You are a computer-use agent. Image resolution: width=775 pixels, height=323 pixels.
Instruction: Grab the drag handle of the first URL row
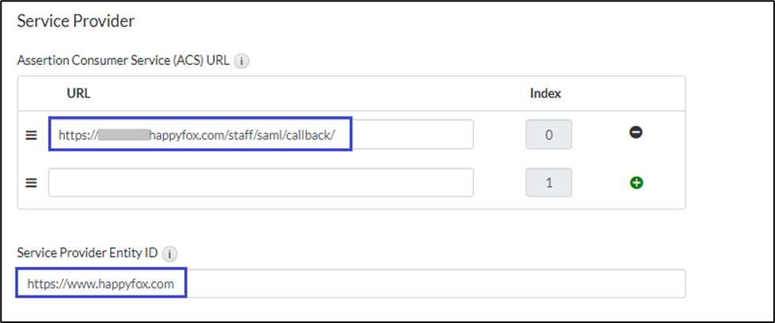32,135
